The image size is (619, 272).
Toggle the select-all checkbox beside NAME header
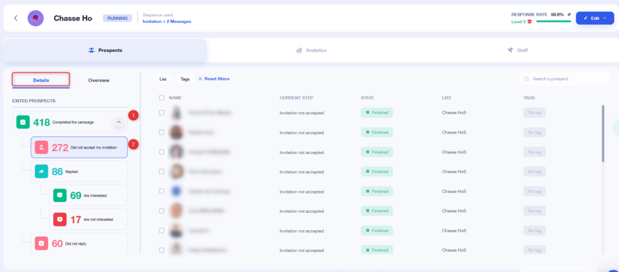coord(161,97)
